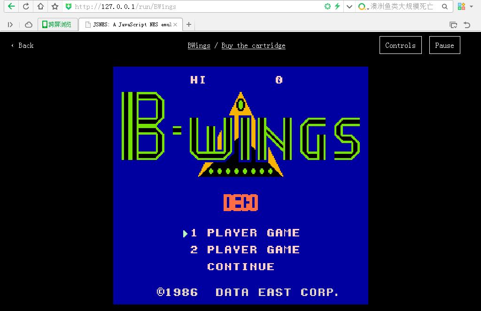The height and width of the screenshot is (311, 481).
Task: Open the 跨屏浏览 cross-screen browsing tab
Action: pyautogui.click(x=57, y=24)
